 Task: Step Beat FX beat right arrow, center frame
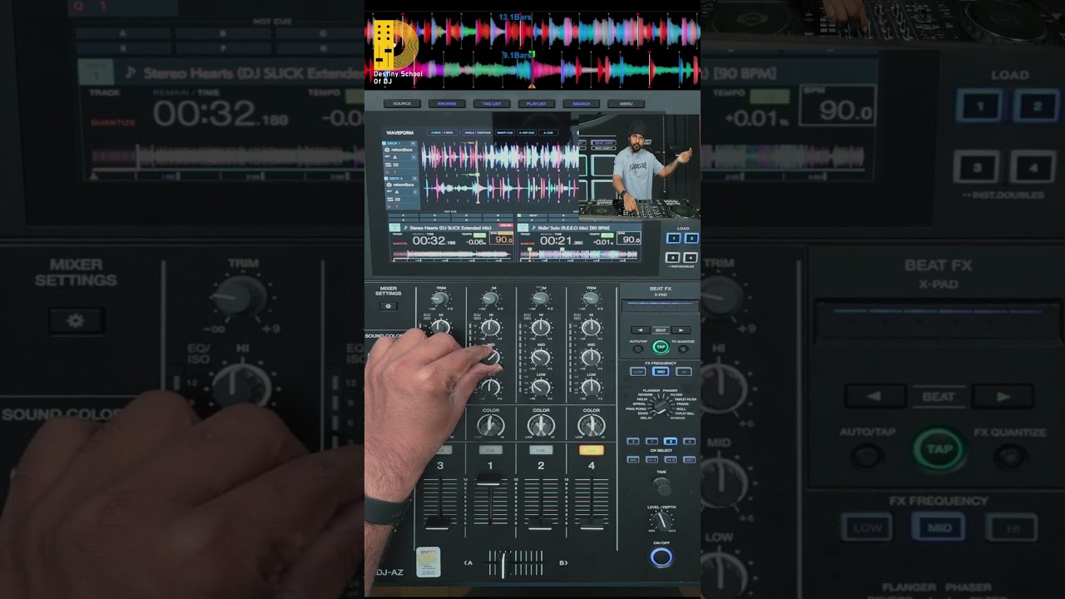681,330
